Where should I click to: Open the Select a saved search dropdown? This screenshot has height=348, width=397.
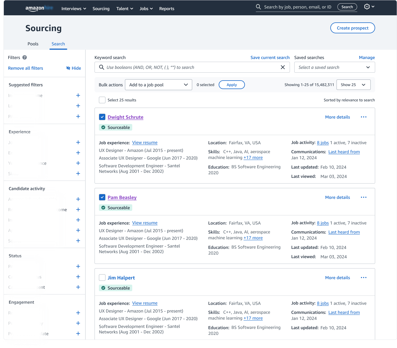pos(334,67)
